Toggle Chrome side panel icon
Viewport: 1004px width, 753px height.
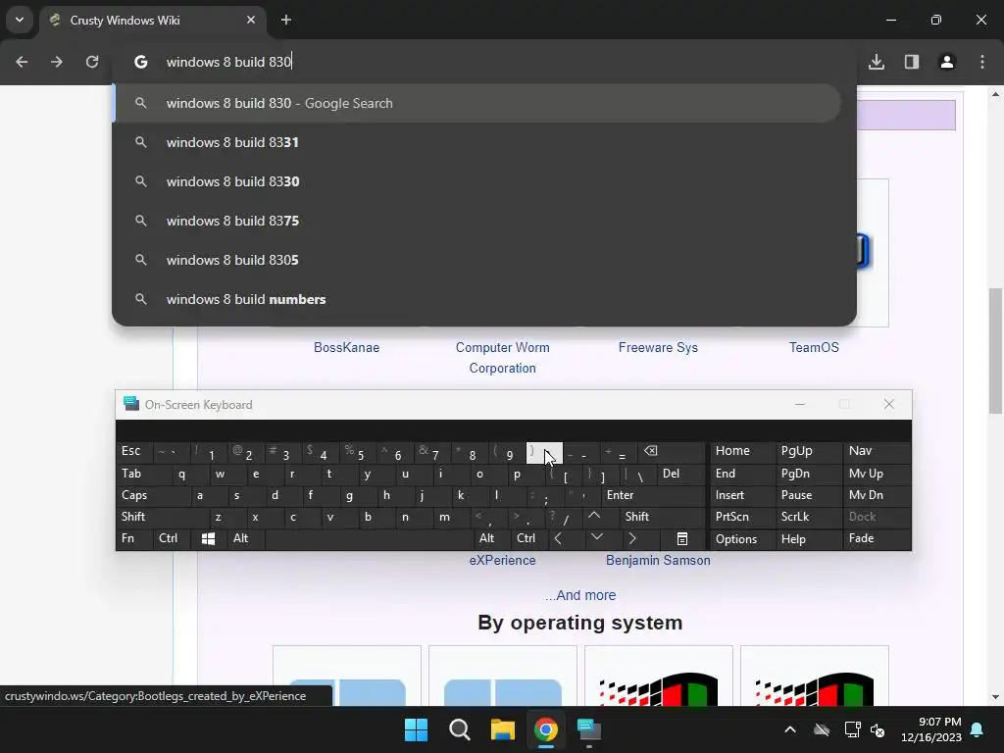[912, 62]
